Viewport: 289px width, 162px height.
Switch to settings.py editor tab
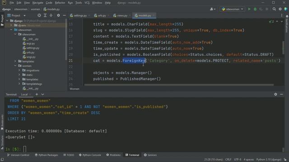click(x=80, y=16)
